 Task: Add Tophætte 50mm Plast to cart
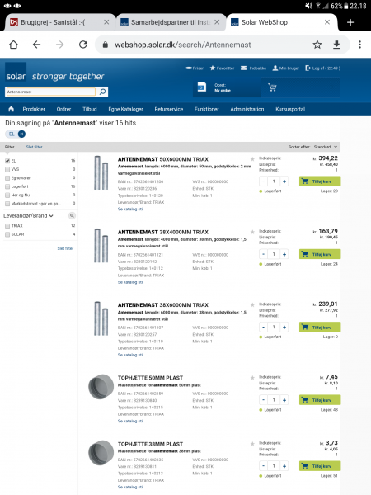click(x=320, y=400)
